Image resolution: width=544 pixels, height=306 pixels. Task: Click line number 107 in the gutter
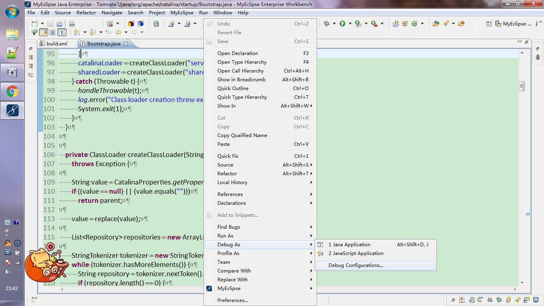[49, 164]
